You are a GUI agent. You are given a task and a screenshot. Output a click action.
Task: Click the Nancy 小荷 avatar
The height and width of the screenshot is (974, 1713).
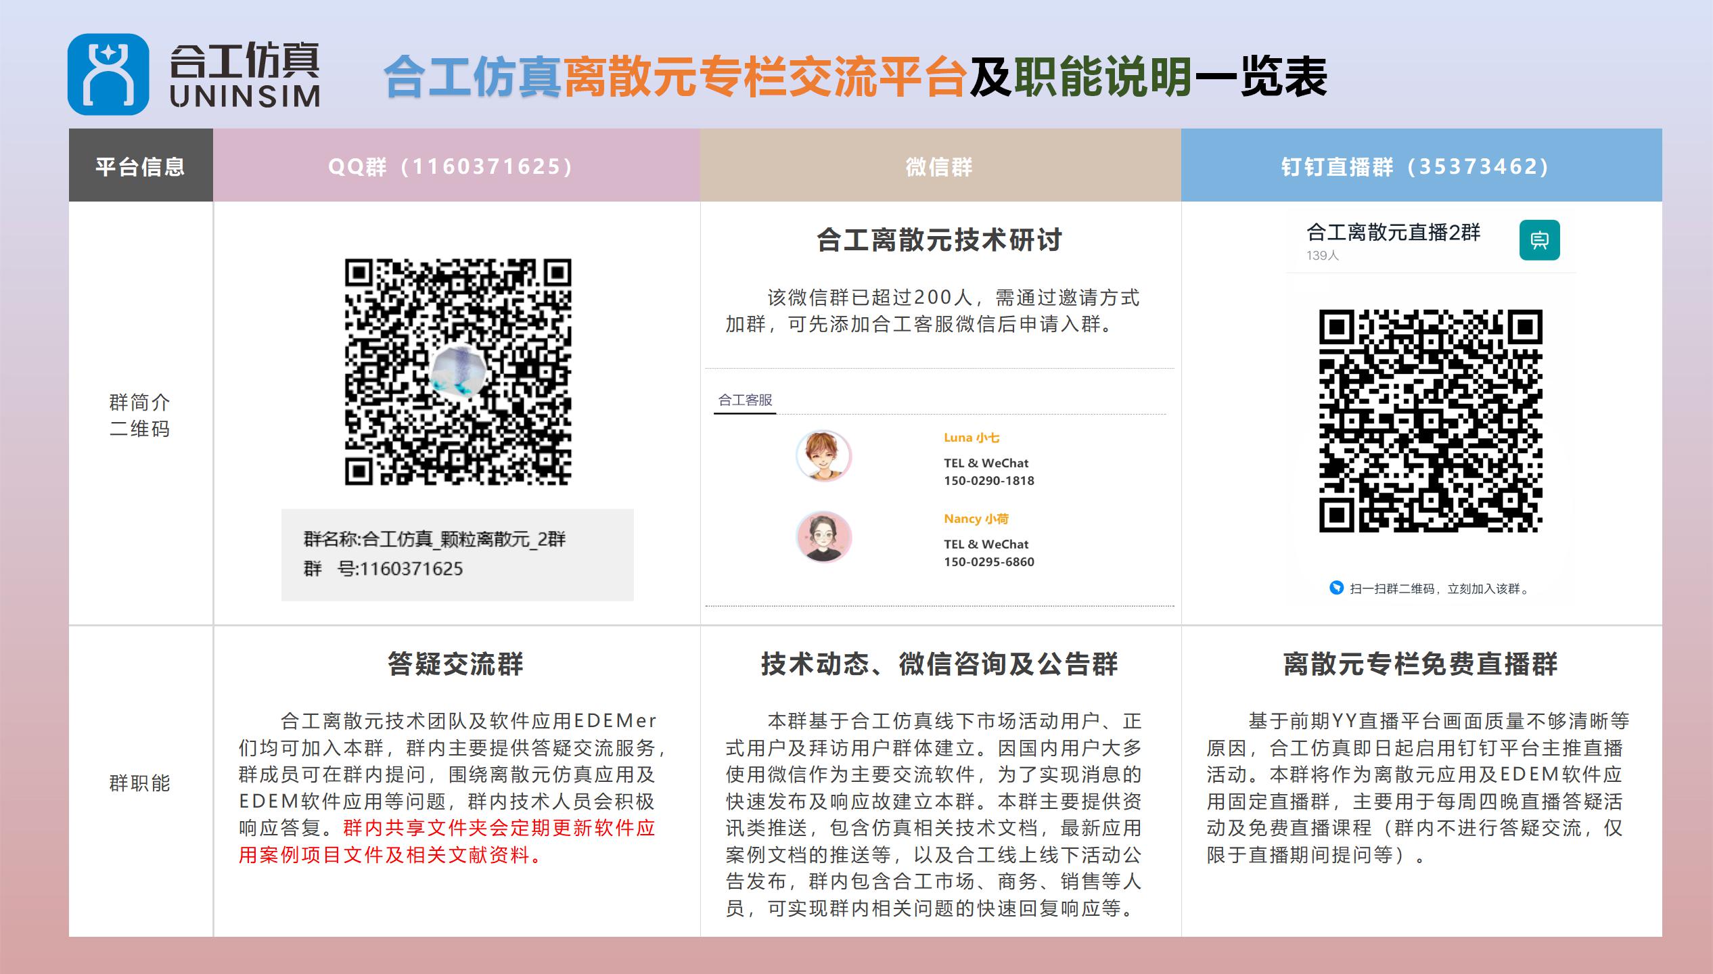(823, 537)
